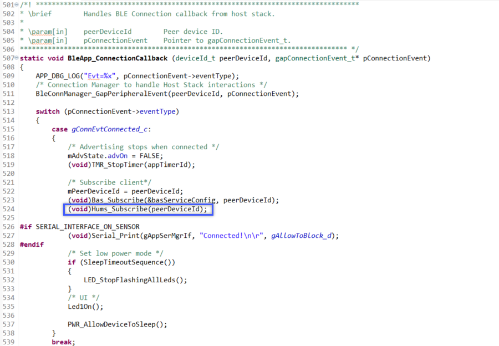The width and height of the screenshot is (499, 346).
Task: Click line number 524 in the gutter
Action: coord(10,209)
